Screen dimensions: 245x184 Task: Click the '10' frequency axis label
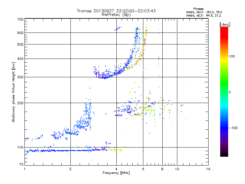pyautogui.click(x=177, y=169)
